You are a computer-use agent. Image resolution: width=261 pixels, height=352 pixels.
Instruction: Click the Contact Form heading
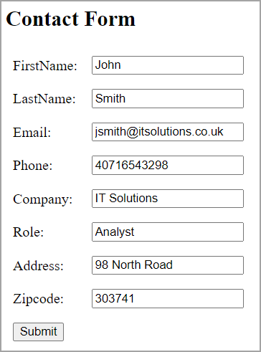pyautogui.click(x=70, y=19)
